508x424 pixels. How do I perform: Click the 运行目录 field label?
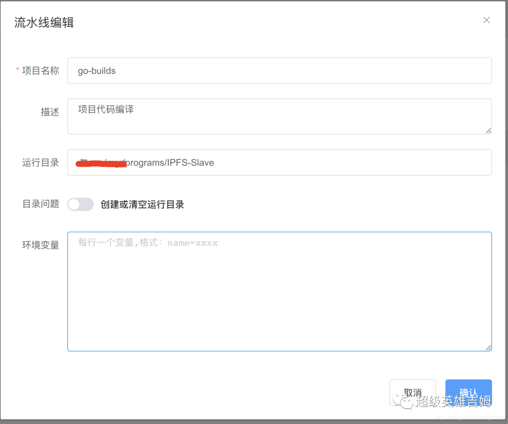tap(40, 163)
